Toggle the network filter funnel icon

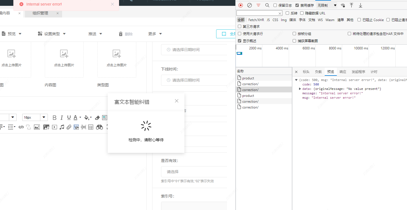point(258,5)
